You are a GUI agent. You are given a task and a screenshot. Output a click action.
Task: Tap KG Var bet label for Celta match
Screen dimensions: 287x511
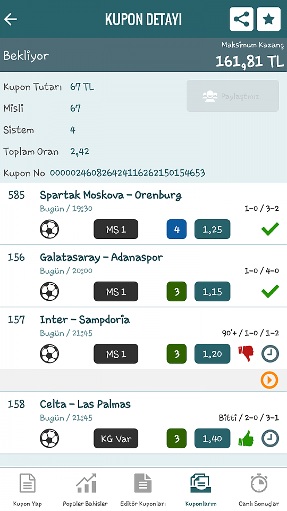116,438
